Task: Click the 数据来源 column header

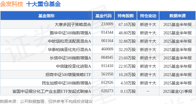Action: point(178,16)
